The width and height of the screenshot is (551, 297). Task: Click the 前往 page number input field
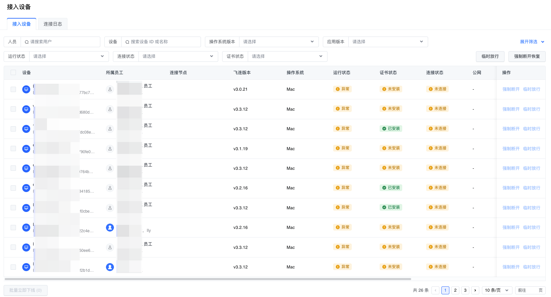532,290
